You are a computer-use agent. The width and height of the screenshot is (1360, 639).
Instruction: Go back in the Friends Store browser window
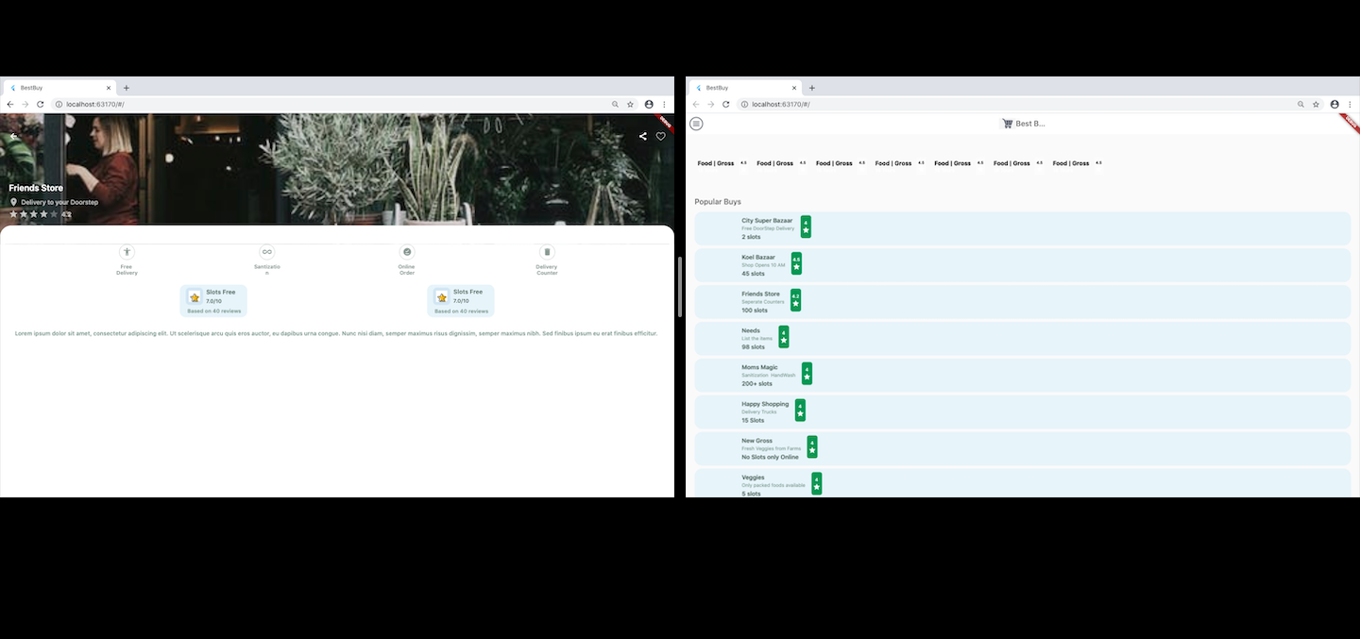9,104
